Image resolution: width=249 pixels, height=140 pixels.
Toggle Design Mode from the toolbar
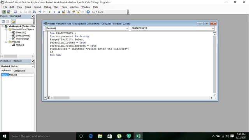coord(63,12)
